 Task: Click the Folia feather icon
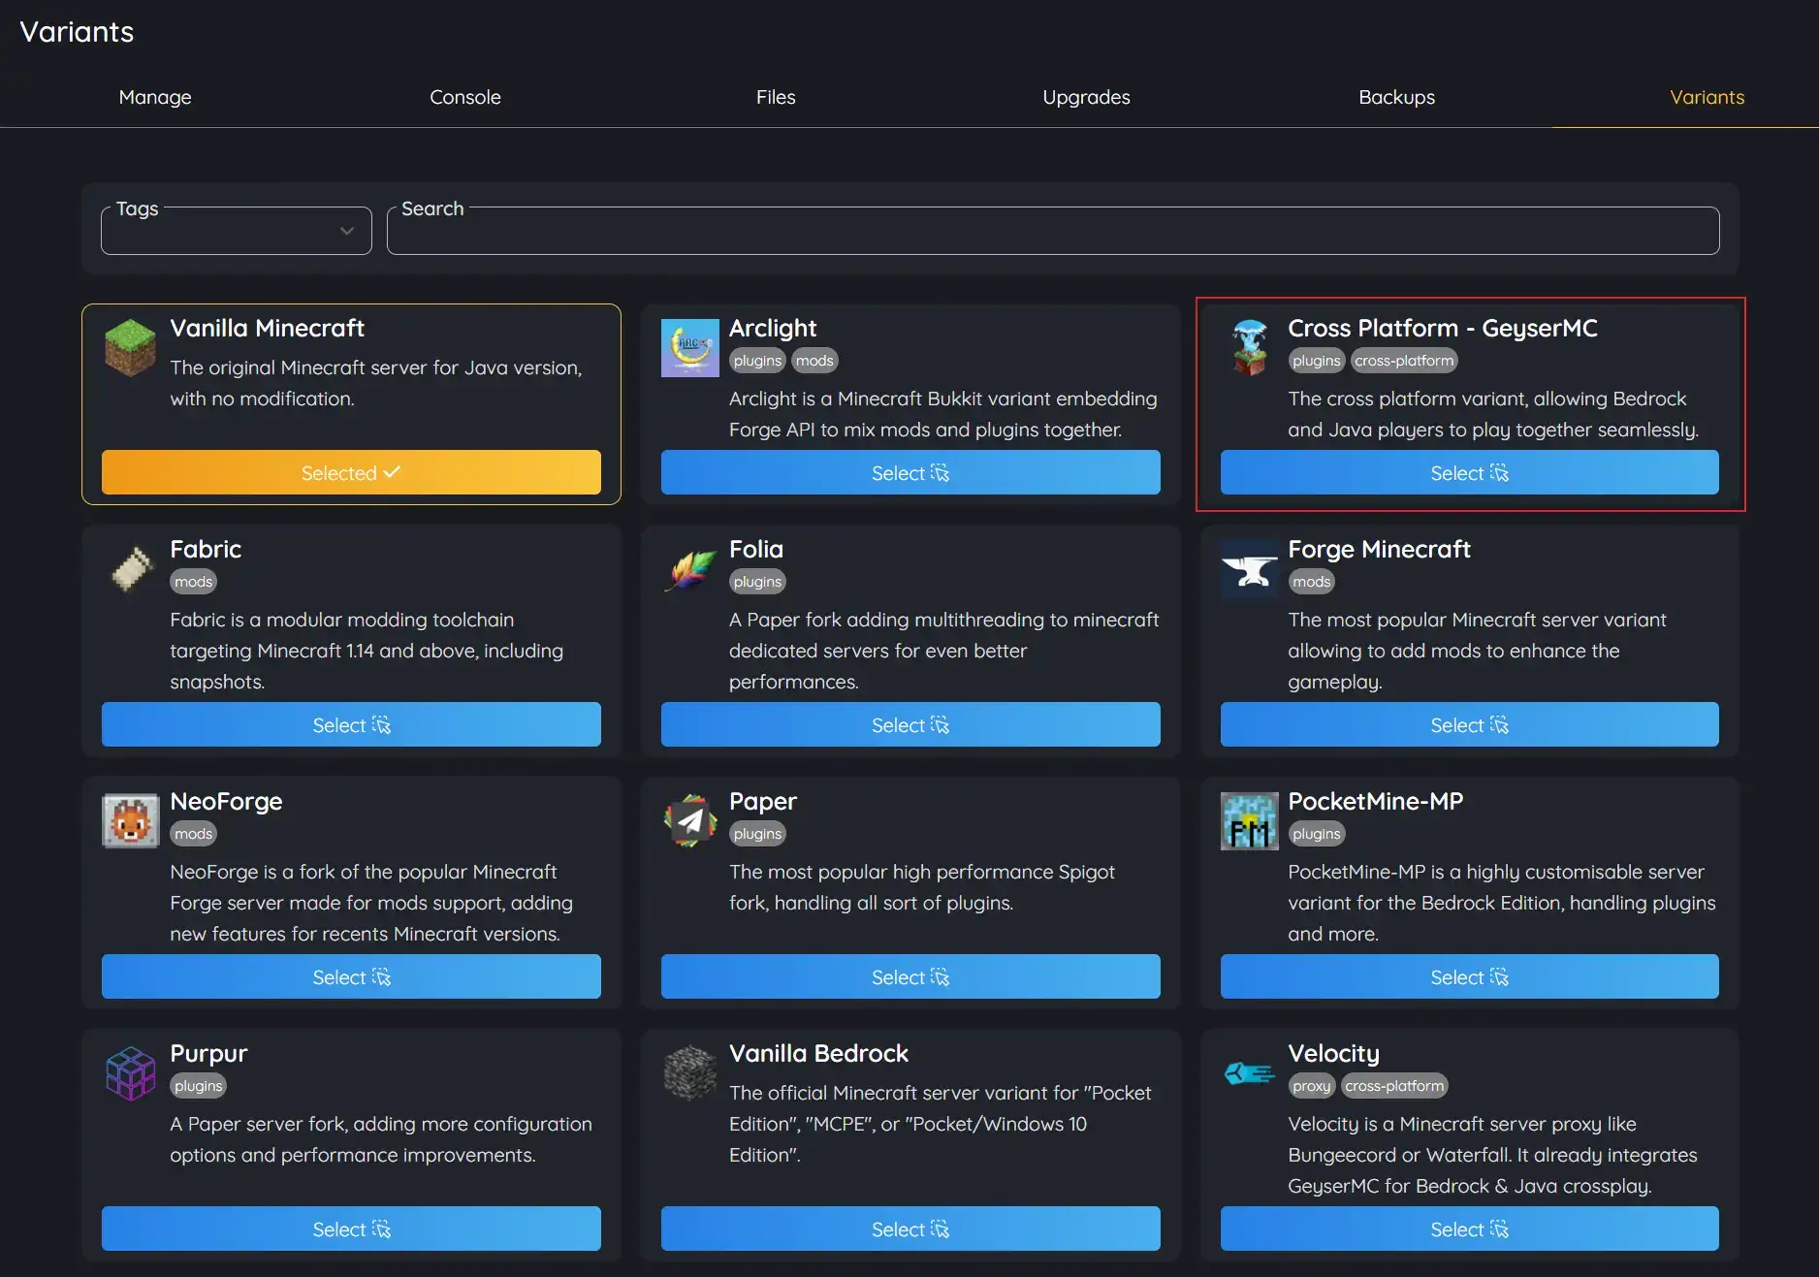[x=689, y=568]
